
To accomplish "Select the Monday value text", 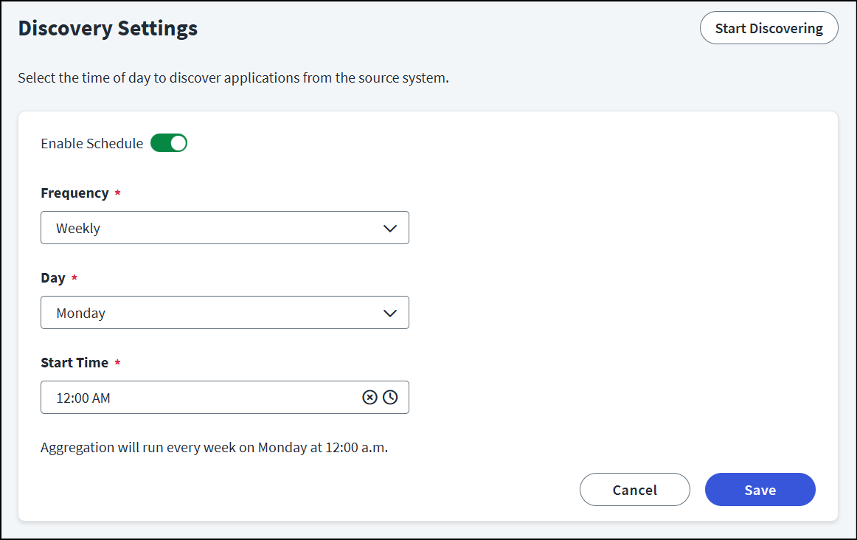I will pyautogui.click(x=81, y=313).
